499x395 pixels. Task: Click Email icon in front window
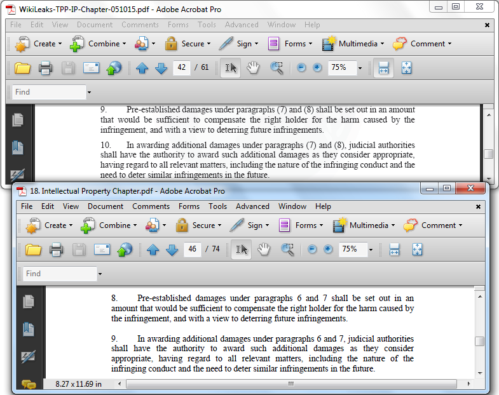click(102, 250)
